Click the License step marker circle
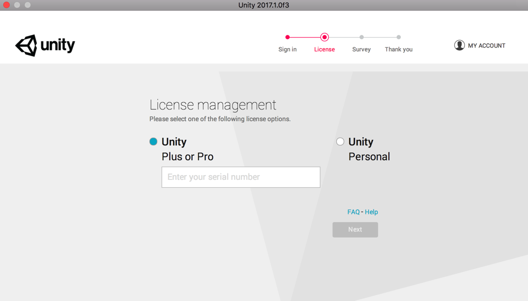 (325, 37)
